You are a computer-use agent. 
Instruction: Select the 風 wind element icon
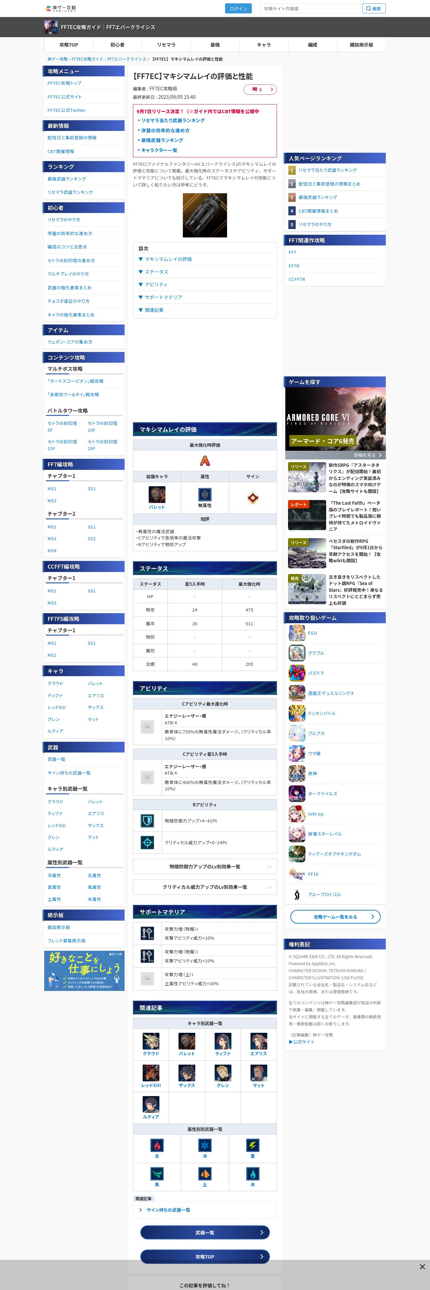[x=157, y=1174]
